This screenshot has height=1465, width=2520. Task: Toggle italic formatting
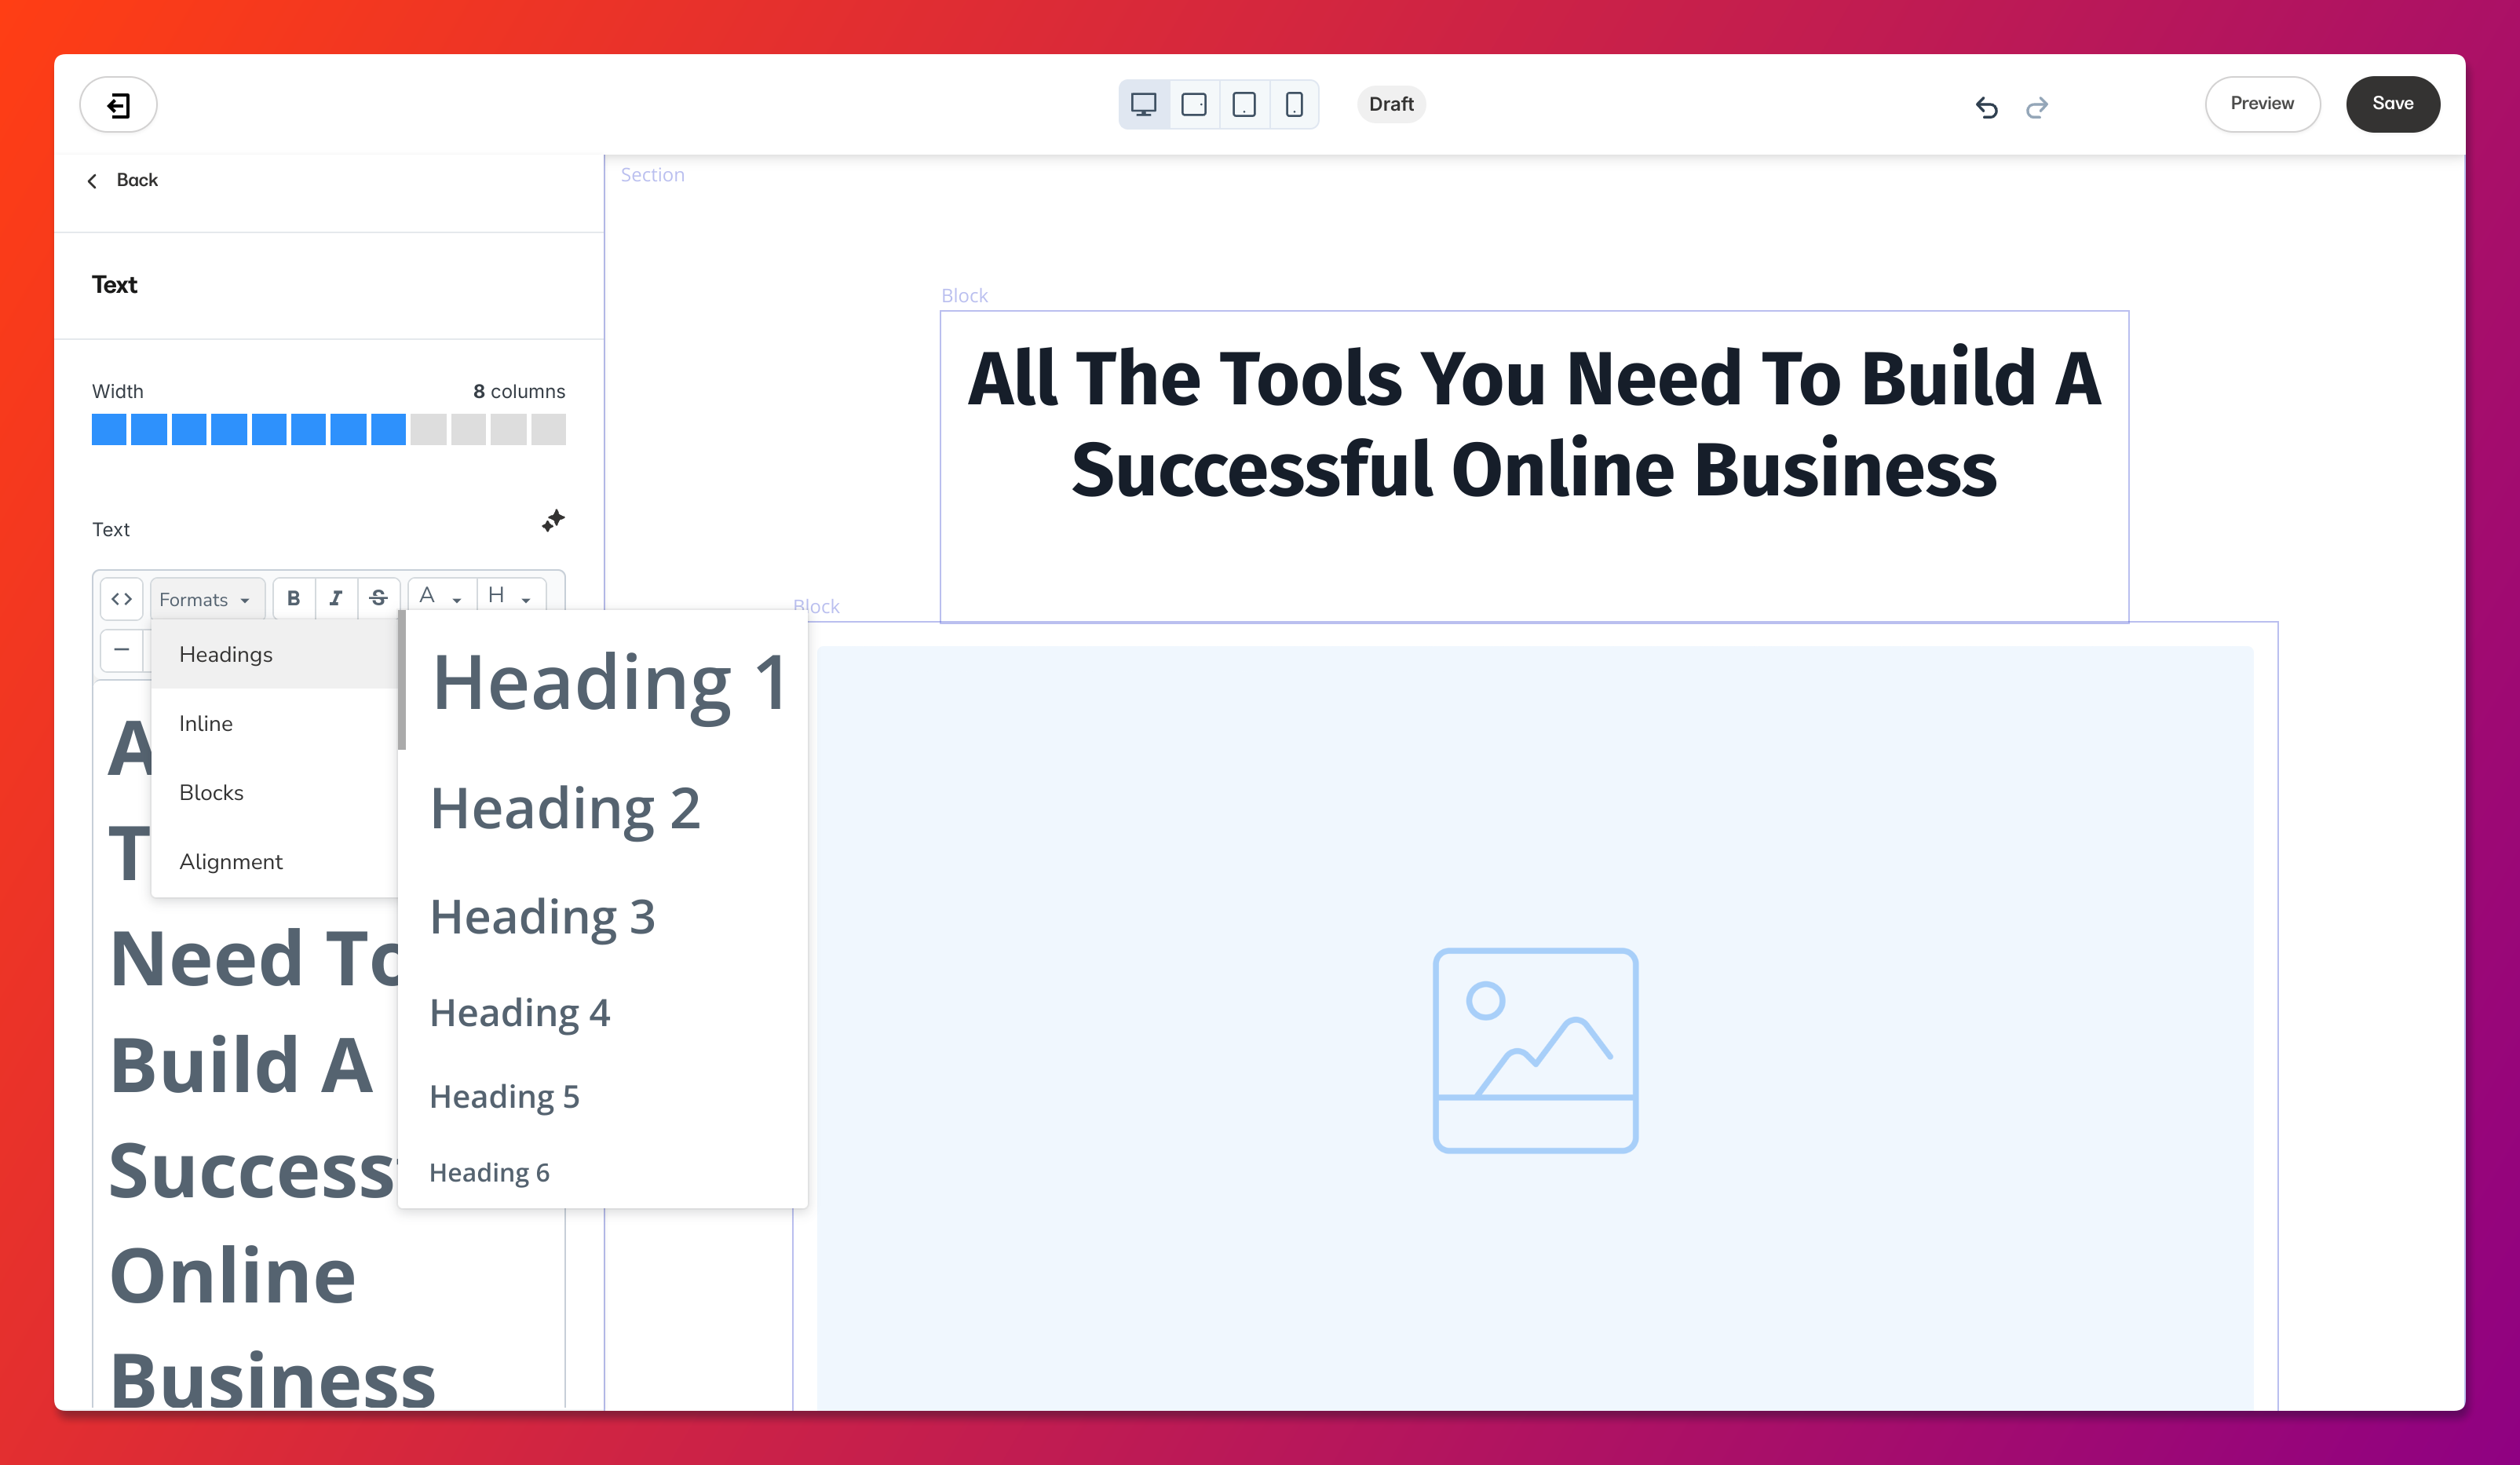pyautogui.click(x=336, y=599)
